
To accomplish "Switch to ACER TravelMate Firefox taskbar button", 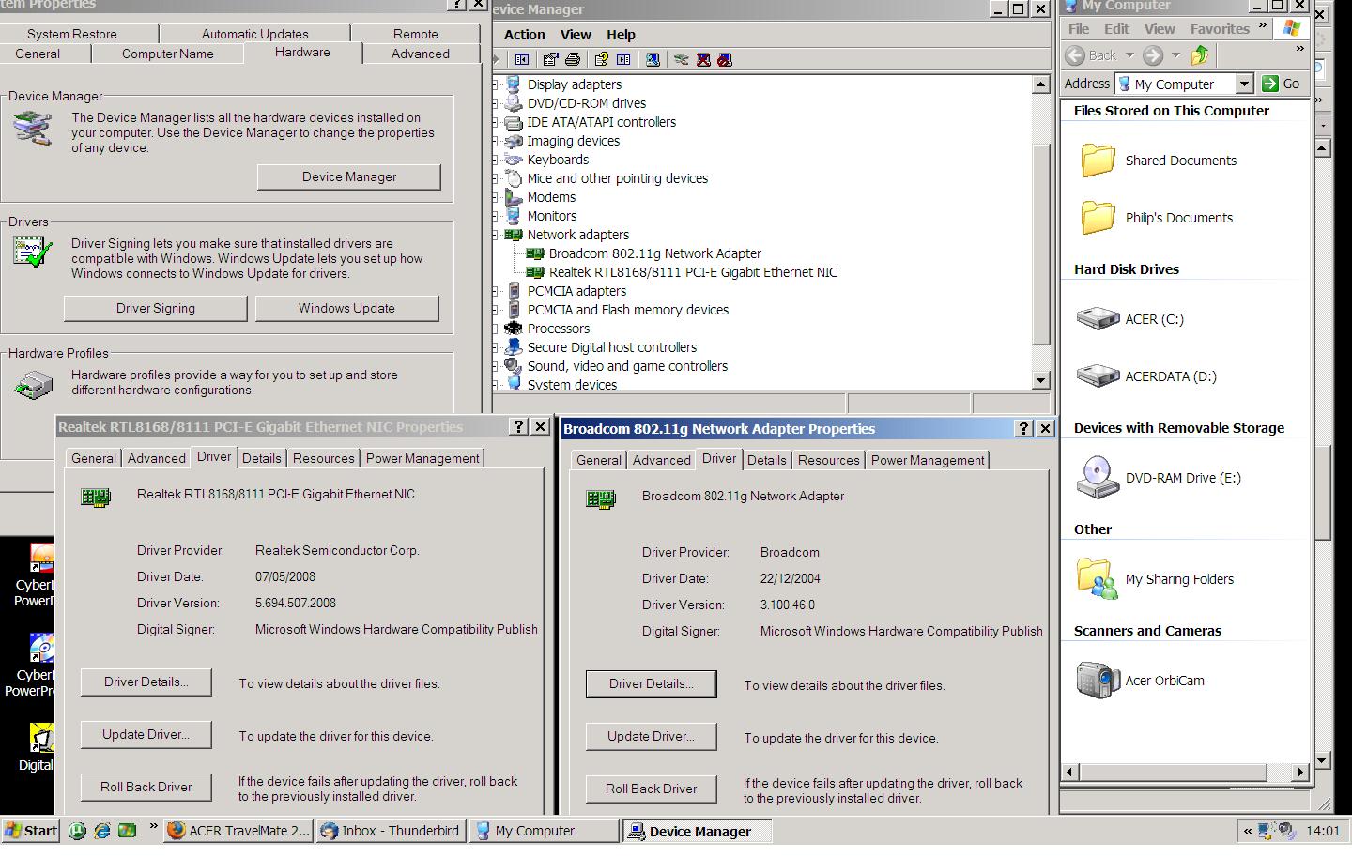I will point(238,831).
